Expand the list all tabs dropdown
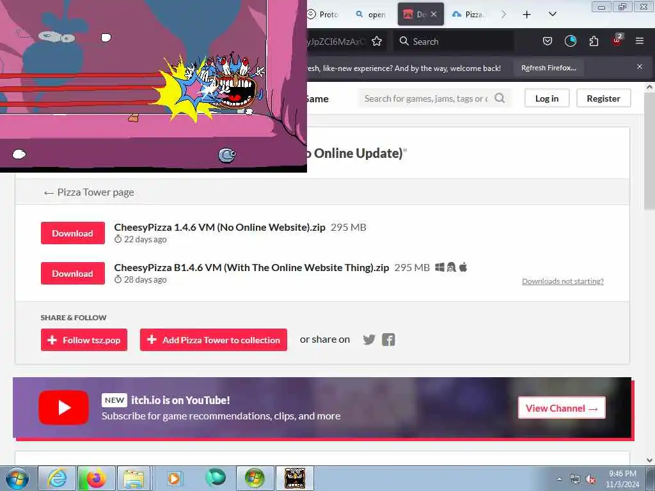Image resolution: width=655 pixels, height=491 pixels. [552, 14]
